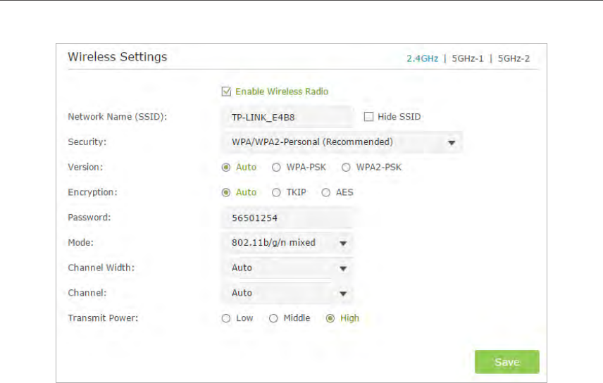This screenshot has height=383, width=603.
Task: Select WPA-PSK version radio button
Action: [276, 168]
